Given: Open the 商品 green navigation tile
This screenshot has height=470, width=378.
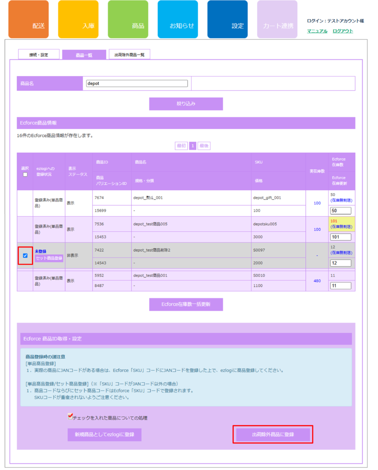Looking at the screenshot, I should (128, 20).
